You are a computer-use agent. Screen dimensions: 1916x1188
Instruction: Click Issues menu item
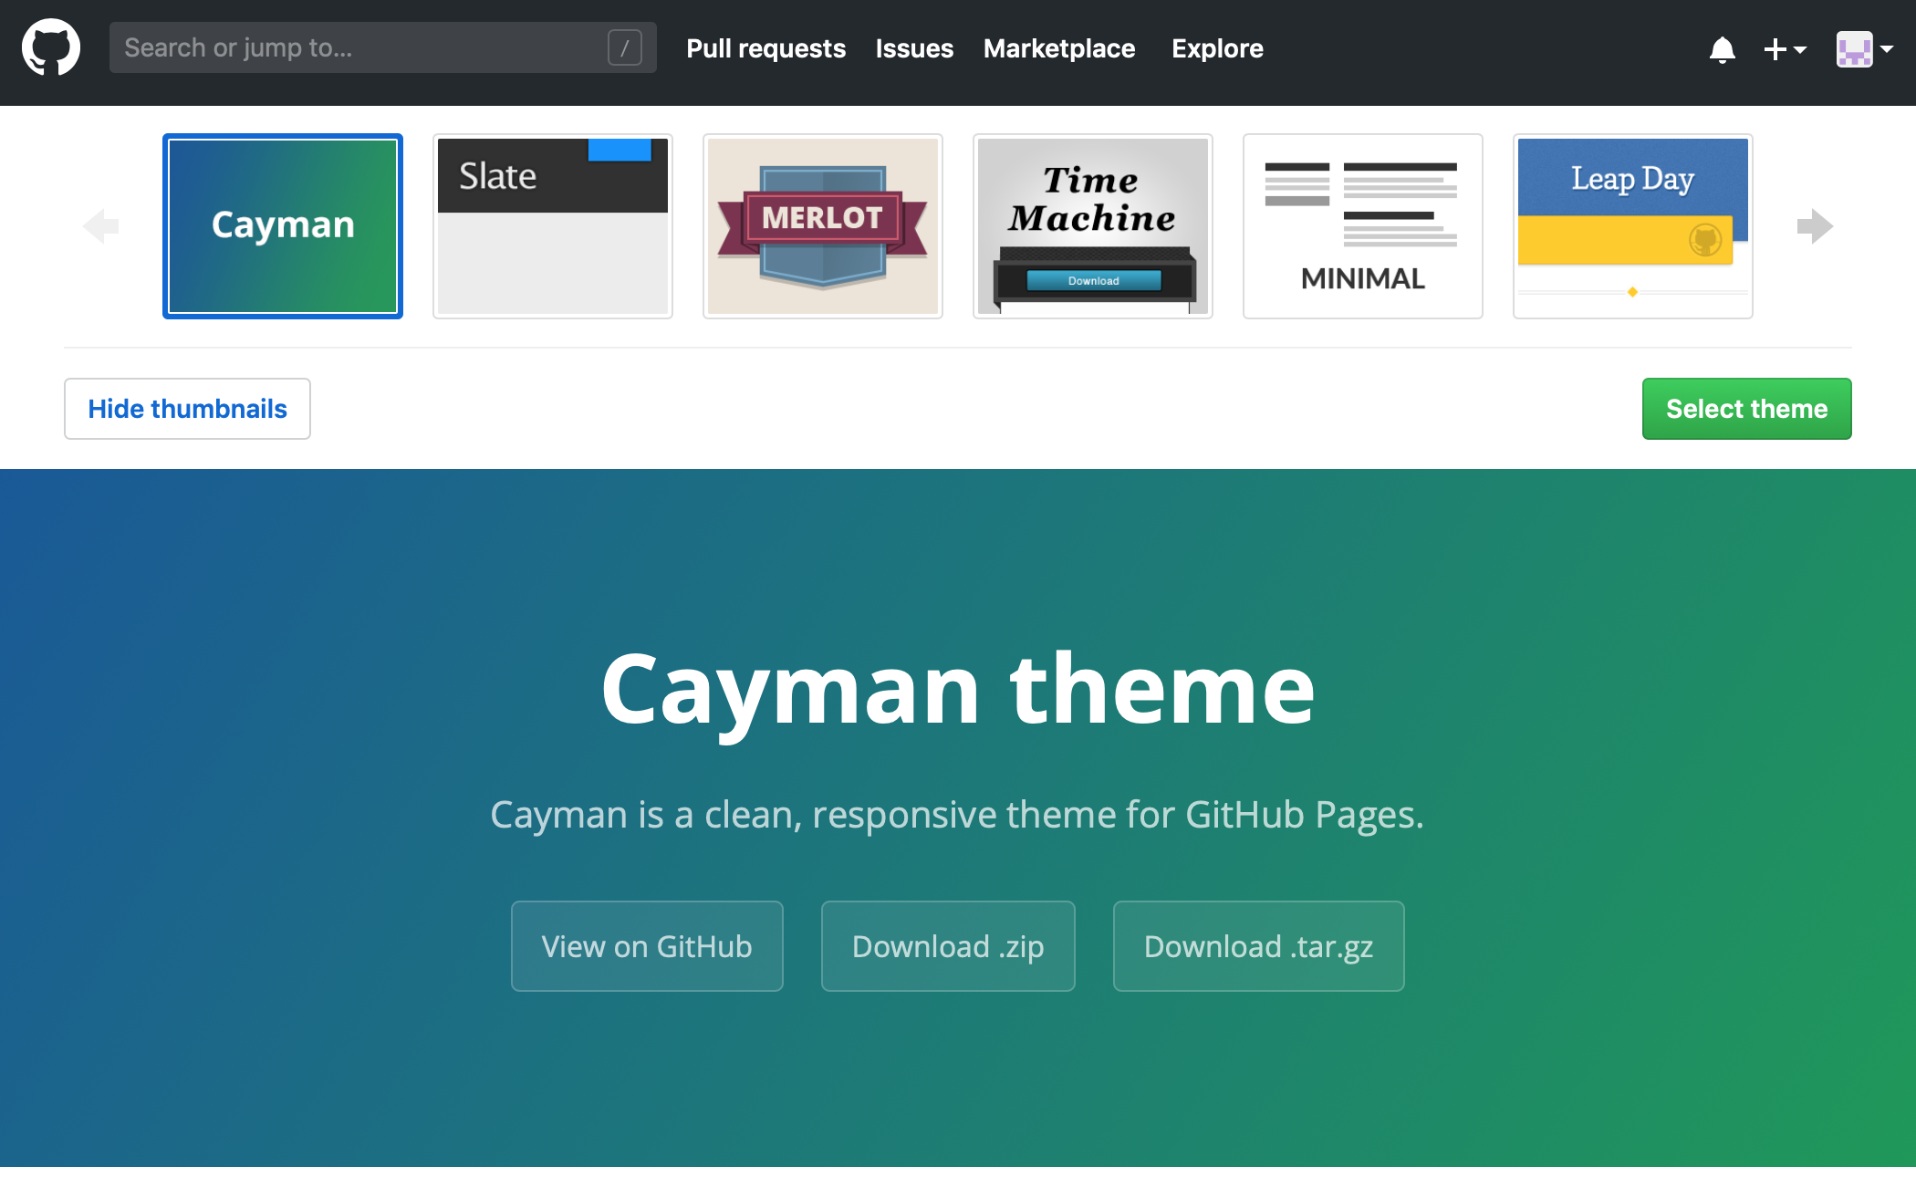[914, 49]
